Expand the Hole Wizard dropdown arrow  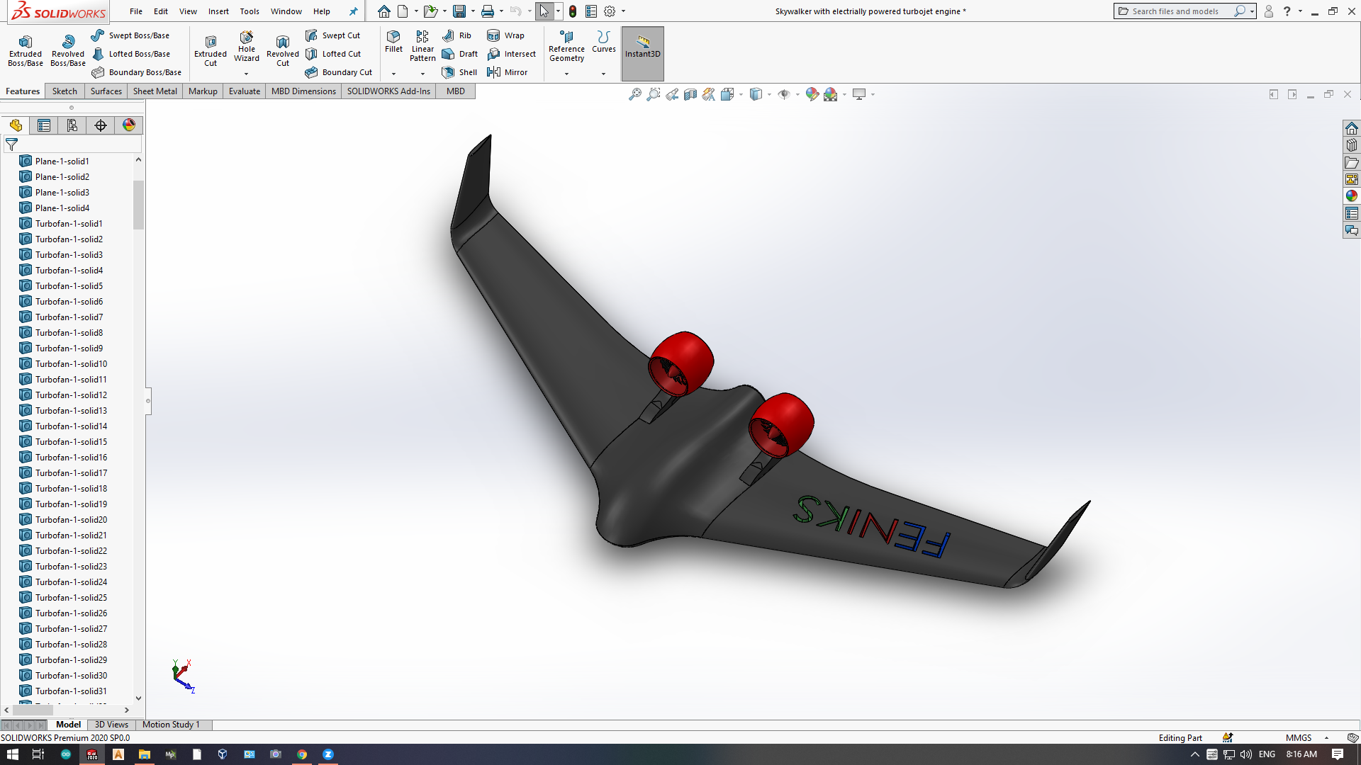[247, 74]
